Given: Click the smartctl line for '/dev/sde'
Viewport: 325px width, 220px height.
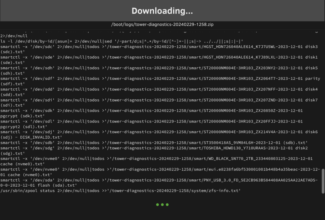Looking at the screenshot, I should [x=159, y=57].
